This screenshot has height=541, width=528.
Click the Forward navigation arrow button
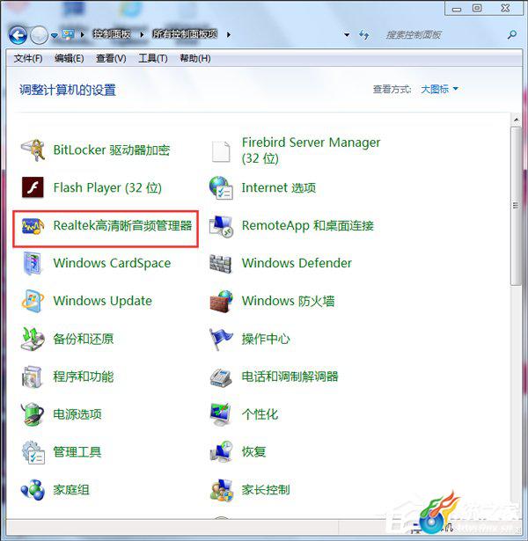tap(39, 35)
